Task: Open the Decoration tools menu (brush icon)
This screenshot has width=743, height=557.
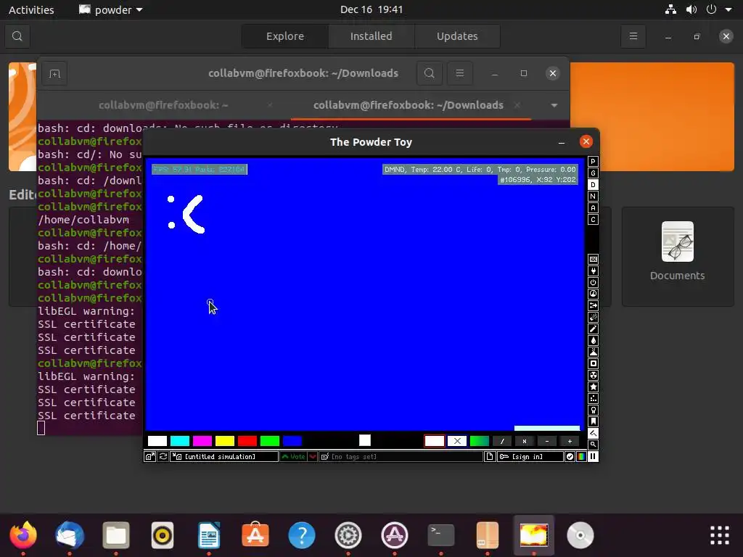Action: (593, 434)
